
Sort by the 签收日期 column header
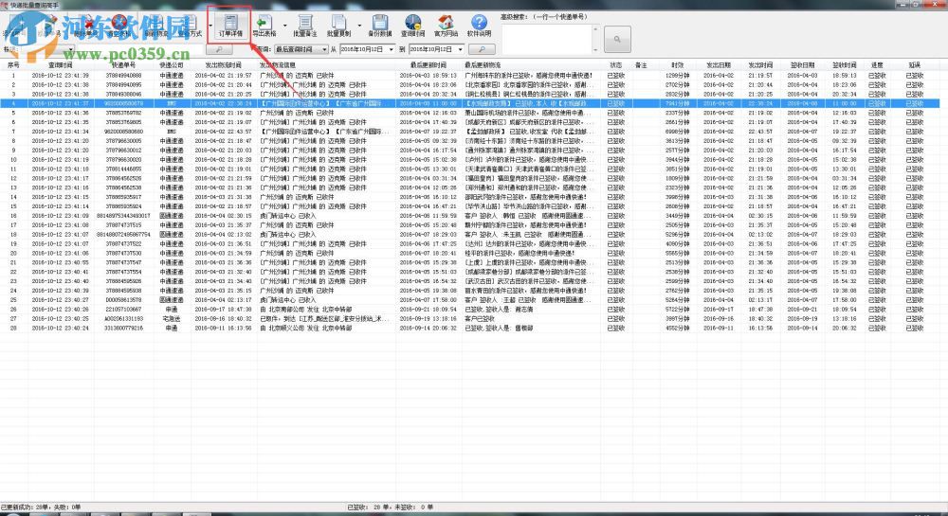pyautogui.click(x=802, y=65)
